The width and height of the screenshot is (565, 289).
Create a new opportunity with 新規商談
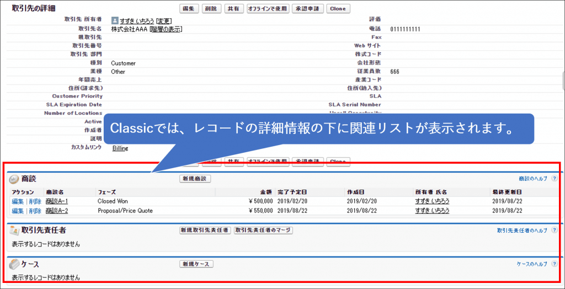[x=195, y=178]
